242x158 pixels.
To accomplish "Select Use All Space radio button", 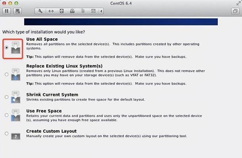I will pyautogui.click(x=6, y=48).
